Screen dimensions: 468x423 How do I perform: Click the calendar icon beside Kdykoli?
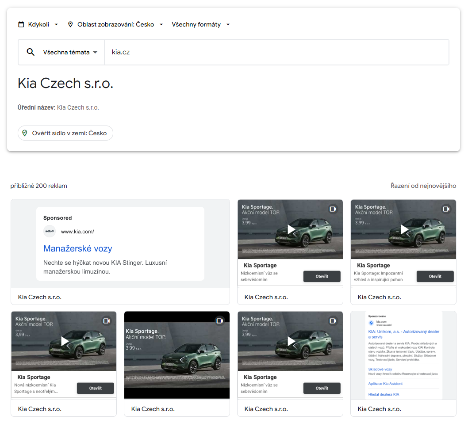[x=21, y=25]
